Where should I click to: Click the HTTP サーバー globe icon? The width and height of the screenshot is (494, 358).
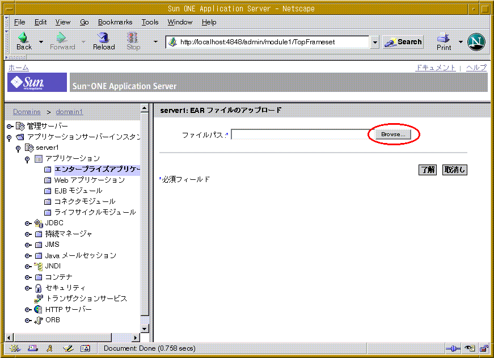[38, 309]
